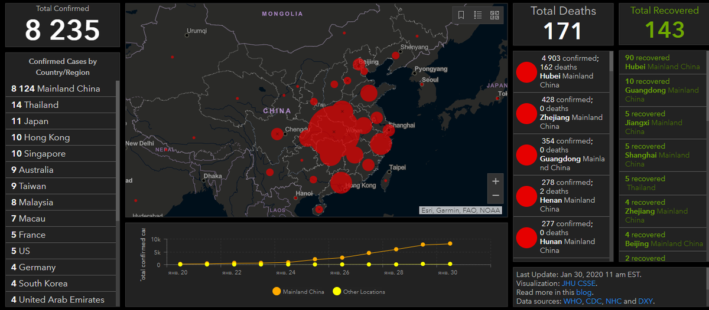This screenshot has width=709, height=310.
Task: Select 8 124 Mainland China row
Action: pos(61,89)
